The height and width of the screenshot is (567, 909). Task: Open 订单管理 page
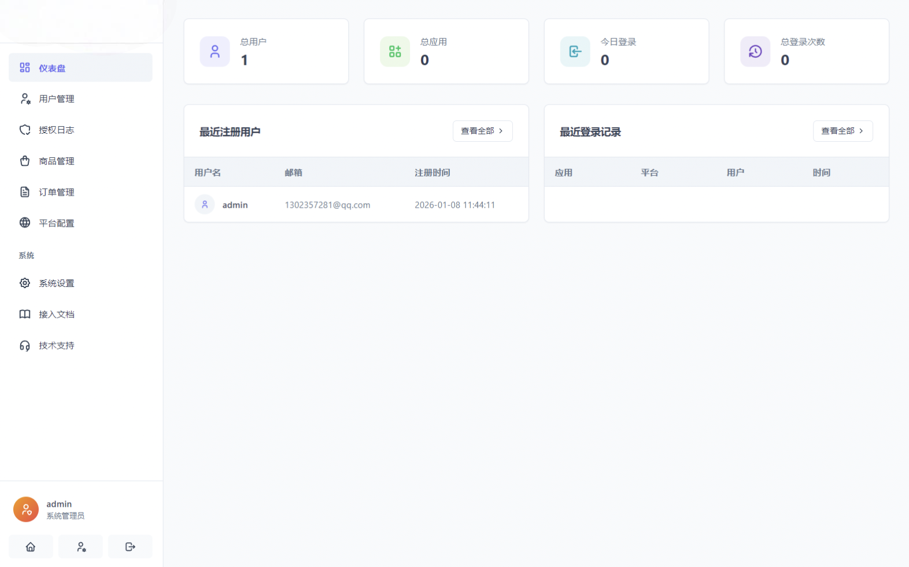point(80,192)
